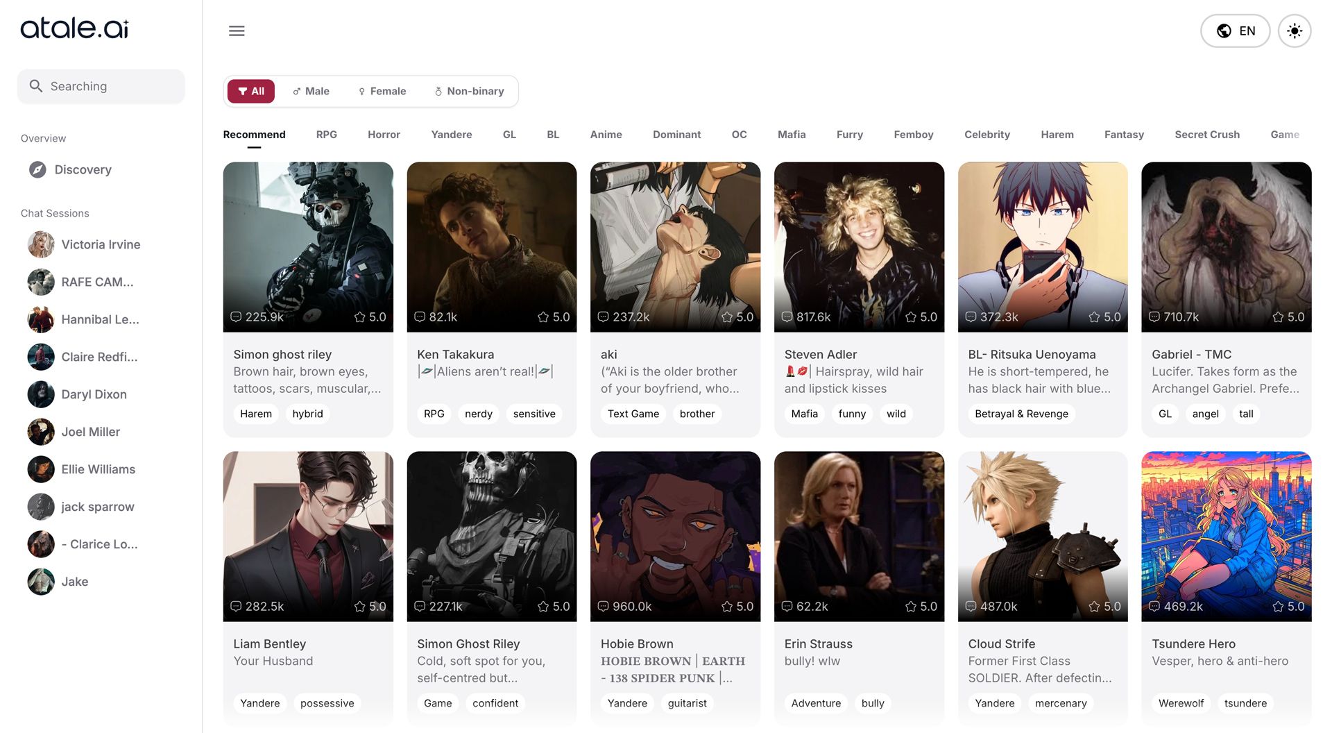
Task: Open chat with Victoria Irvine via her avatar
Action: tap(40, 244)
